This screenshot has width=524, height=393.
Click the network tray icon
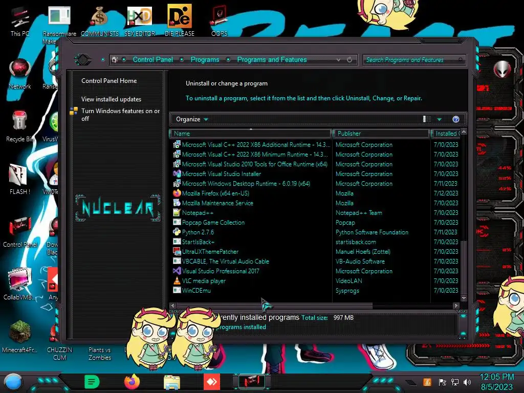click(x=455, y=382)
